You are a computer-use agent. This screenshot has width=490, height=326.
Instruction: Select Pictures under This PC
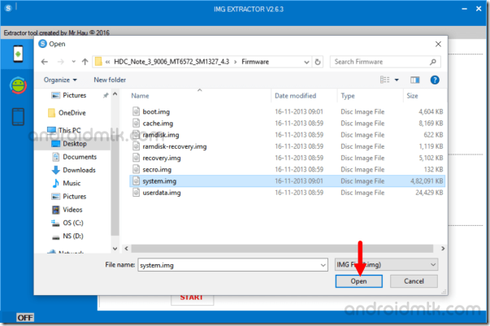[x=75, y=197]
